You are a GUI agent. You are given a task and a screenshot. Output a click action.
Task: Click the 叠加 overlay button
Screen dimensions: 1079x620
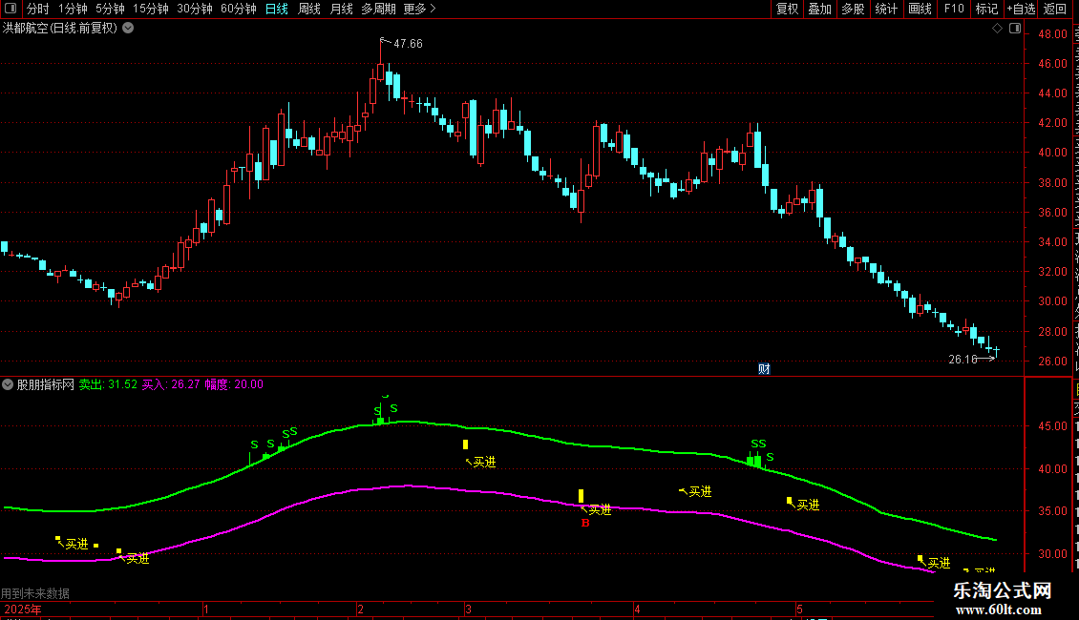(820, 9)
